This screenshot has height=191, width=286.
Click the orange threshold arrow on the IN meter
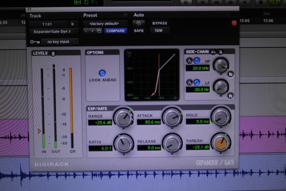[39, 131]
